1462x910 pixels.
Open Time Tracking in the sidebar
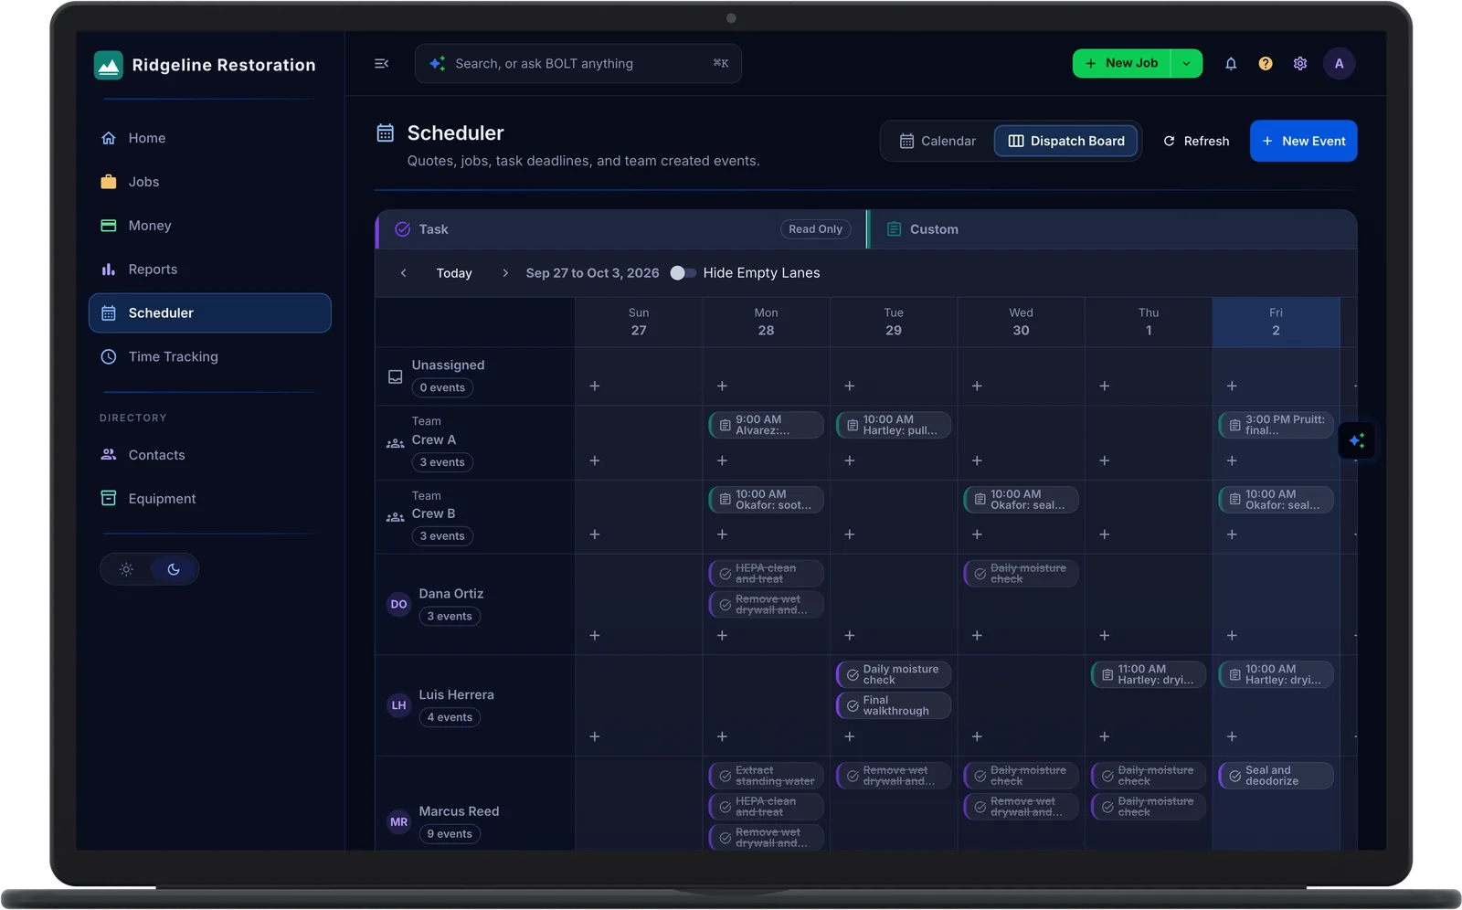[210, 356]
